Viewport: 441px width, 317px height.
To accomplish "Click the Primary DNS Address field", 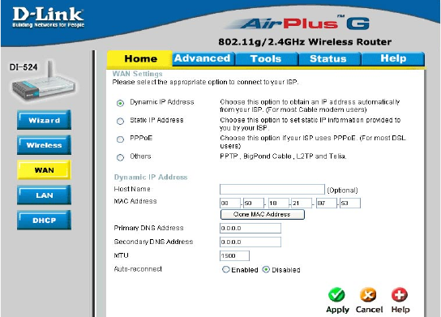I will (x=250, y=228).
